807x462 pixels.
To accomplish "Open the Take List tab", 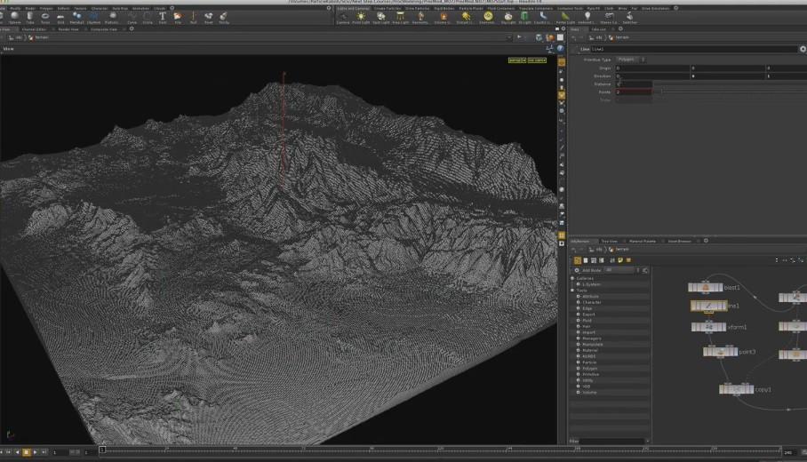I will pos(598,29).
